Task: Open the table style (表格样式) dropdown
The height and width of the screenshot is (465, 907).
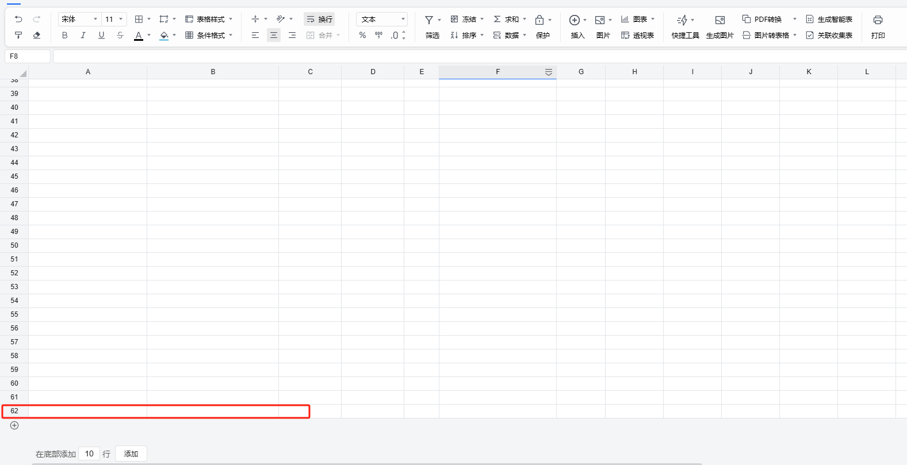Action: [x=209, y=20]
